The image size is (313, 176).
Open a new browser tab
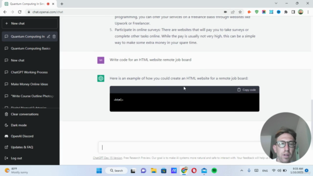pyautogui.click(x=62, y=4)
